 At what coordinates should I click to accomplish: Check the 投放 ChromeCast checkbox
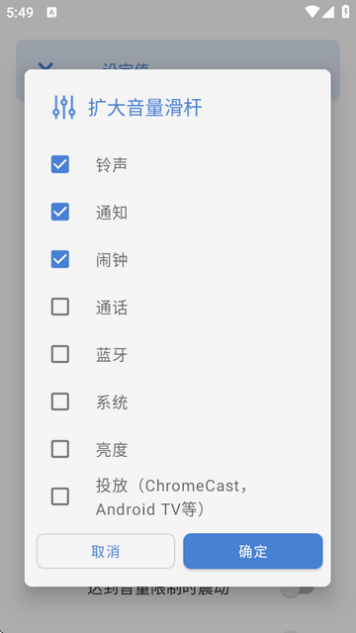[x=60, y=497]
